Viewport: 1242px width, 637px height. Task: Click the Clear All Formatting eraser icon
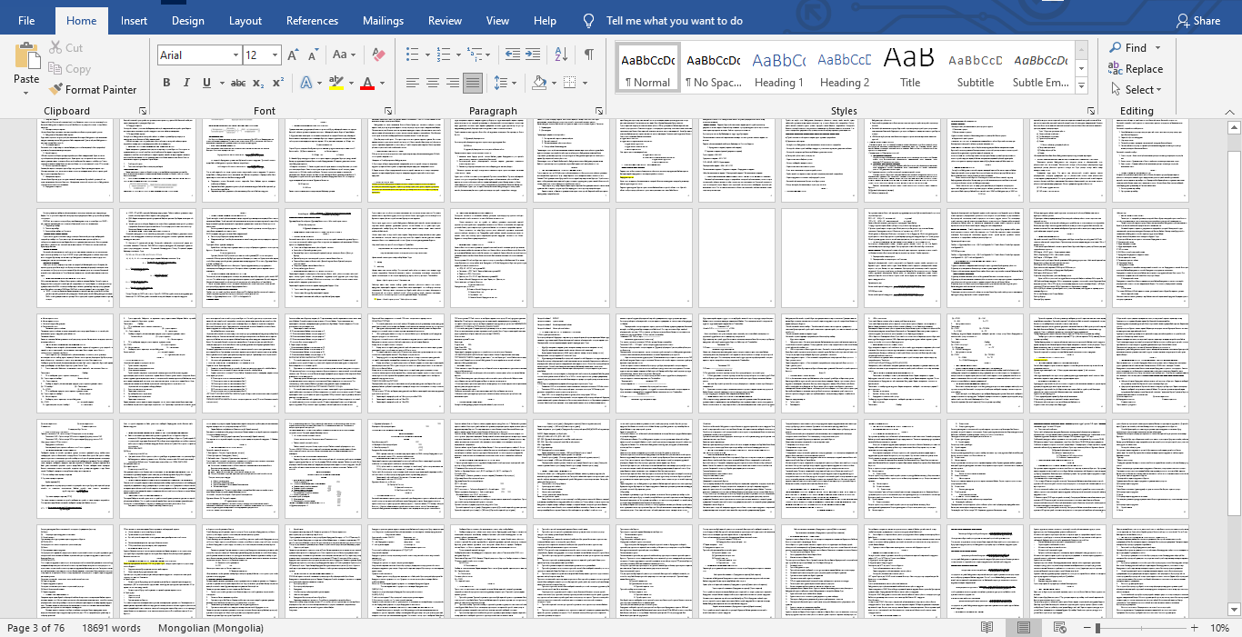379,55
